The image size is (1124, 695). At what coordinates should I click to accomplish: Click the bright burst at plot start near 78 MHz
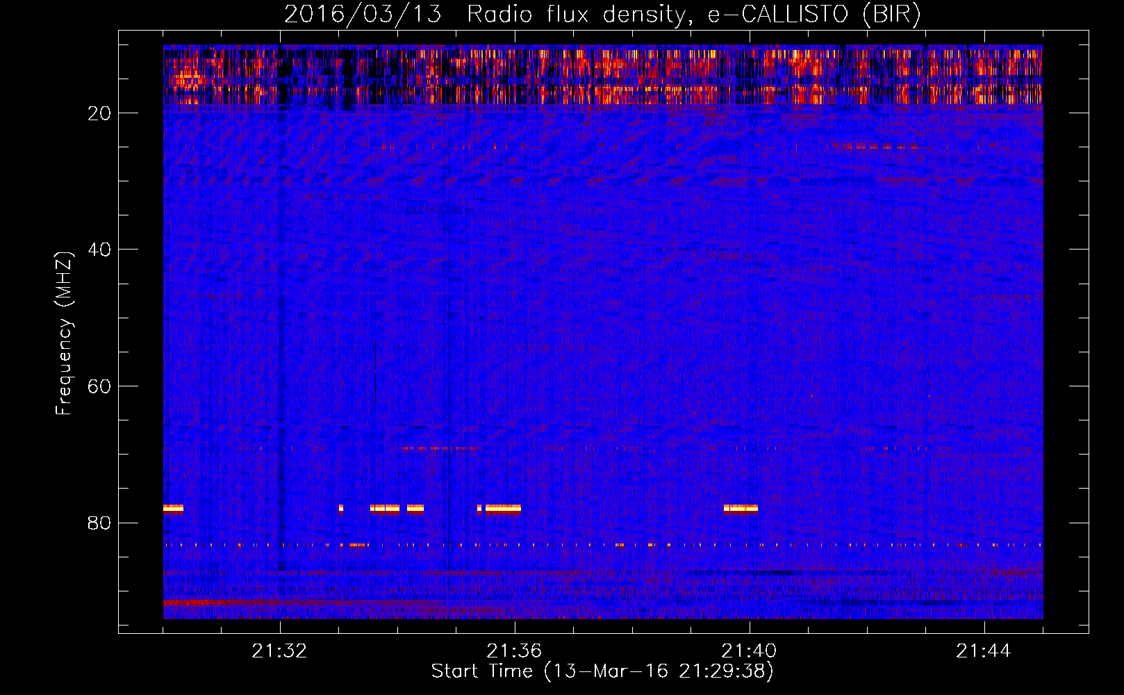pyautogui.click(x=173, y=508)
